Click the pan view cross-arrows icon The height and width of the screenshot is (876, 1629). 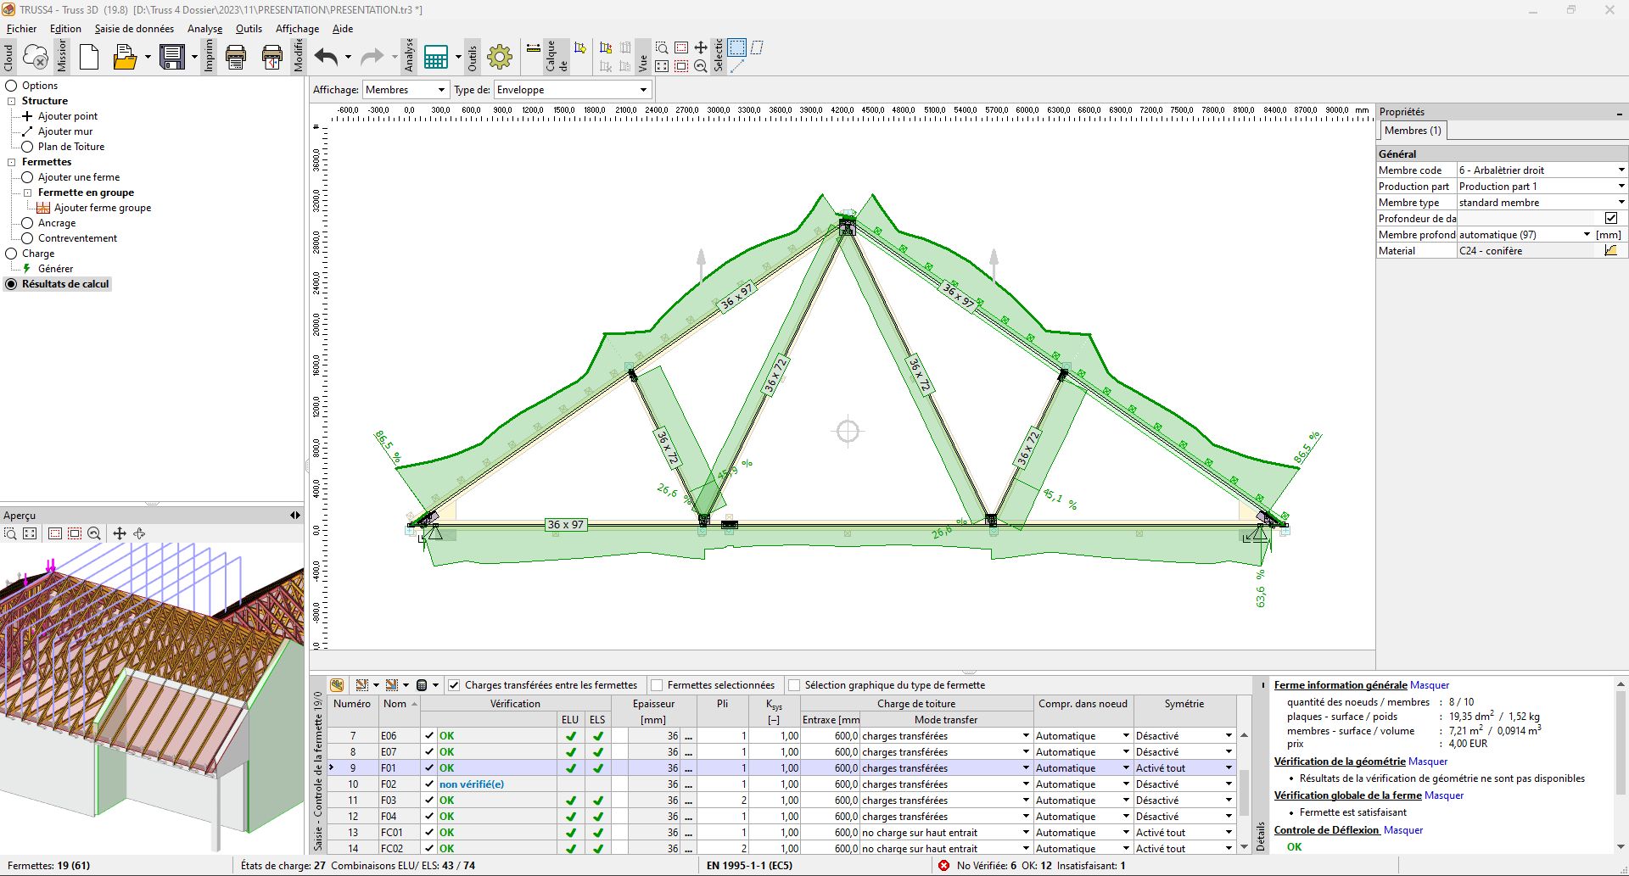click(701, 47)
